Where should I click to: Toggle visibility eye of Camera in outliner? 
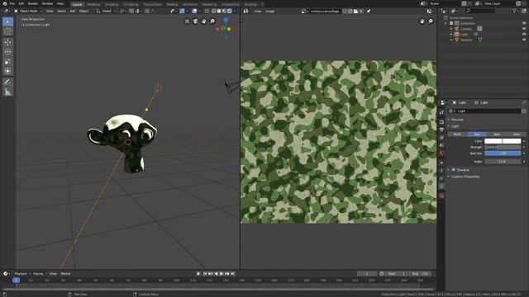tap(524, 29)
